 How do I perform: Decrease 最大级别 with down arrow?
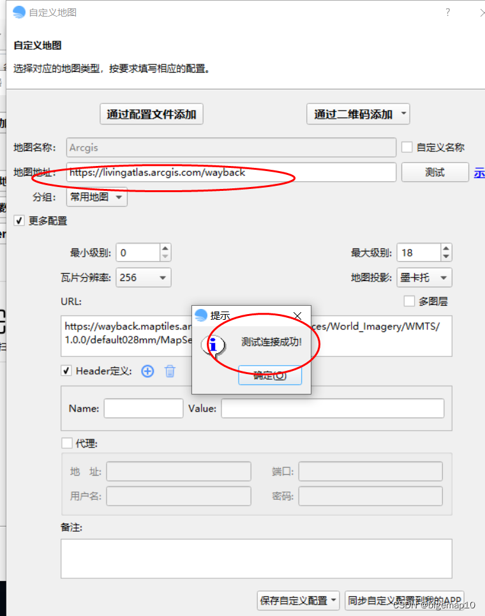445,257
